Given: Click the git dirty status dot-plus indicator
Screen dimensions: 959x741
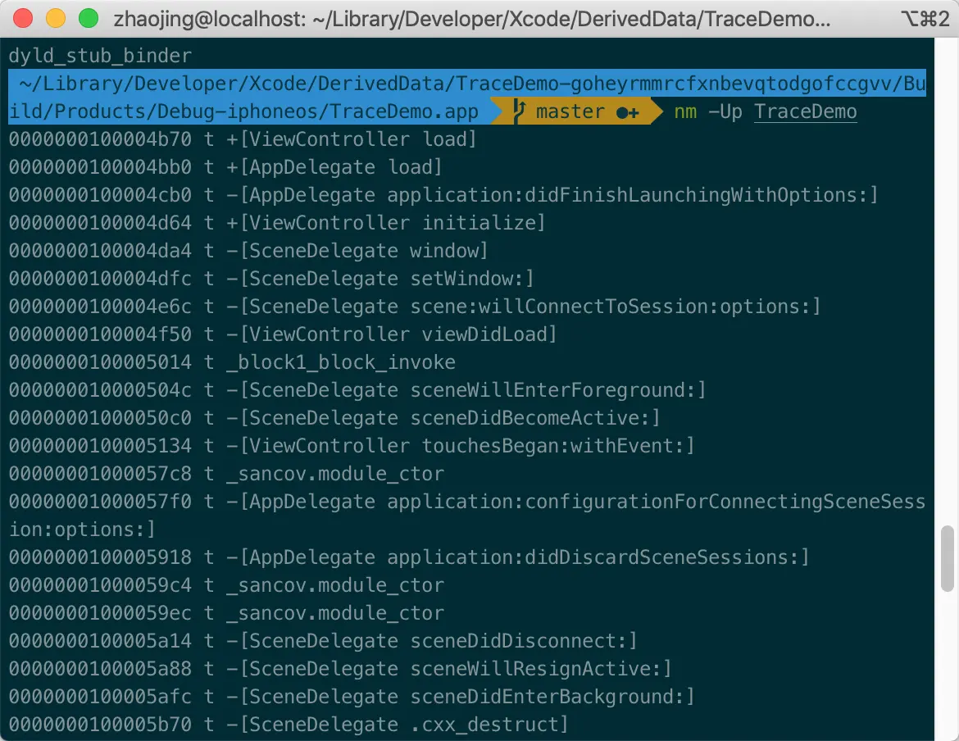Looking at the screenshot, I should click(x=628, y=112).
